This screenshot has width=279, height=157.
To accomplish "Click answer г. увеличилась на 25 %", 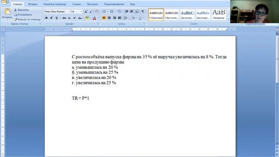I will [x=94, y=83].
